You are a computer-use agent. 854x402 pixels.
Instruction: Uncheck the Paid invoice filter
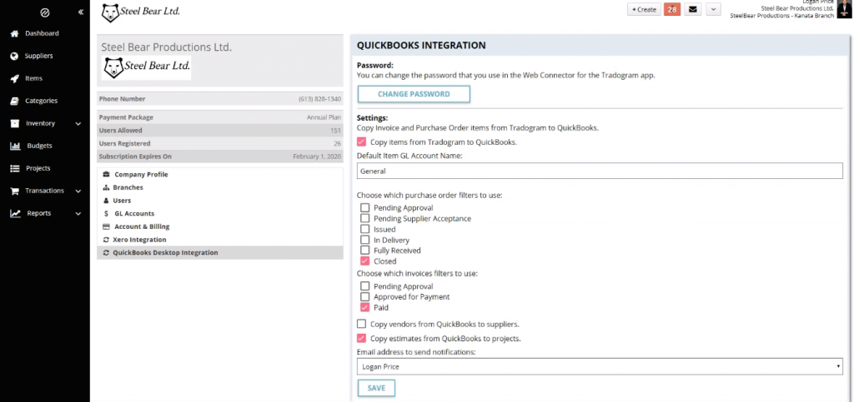pyautogui.click(x=365, y=307)
